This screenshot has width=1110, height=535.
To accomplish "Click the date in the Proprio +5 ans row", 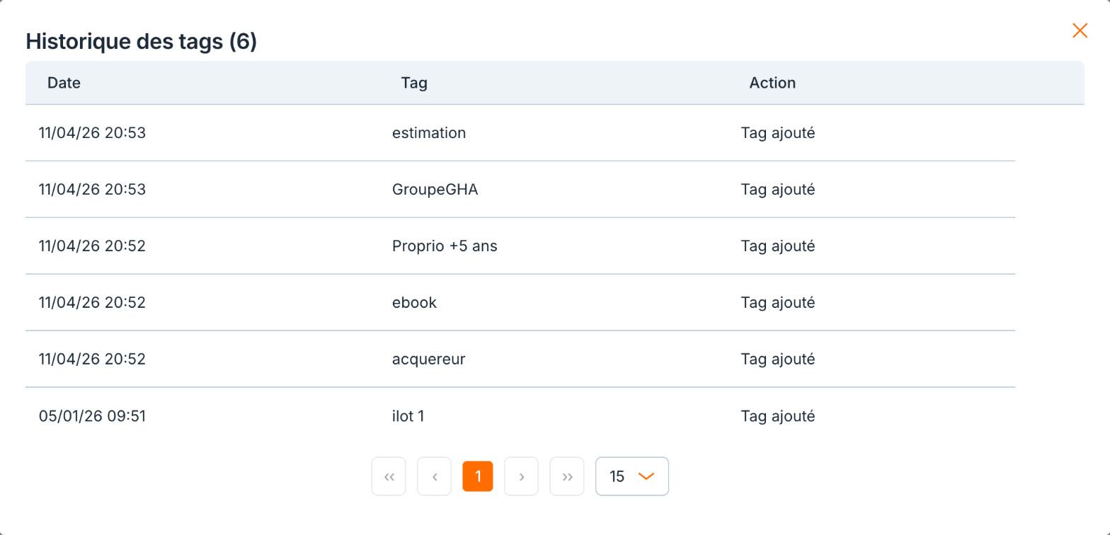I will point(92,246).
